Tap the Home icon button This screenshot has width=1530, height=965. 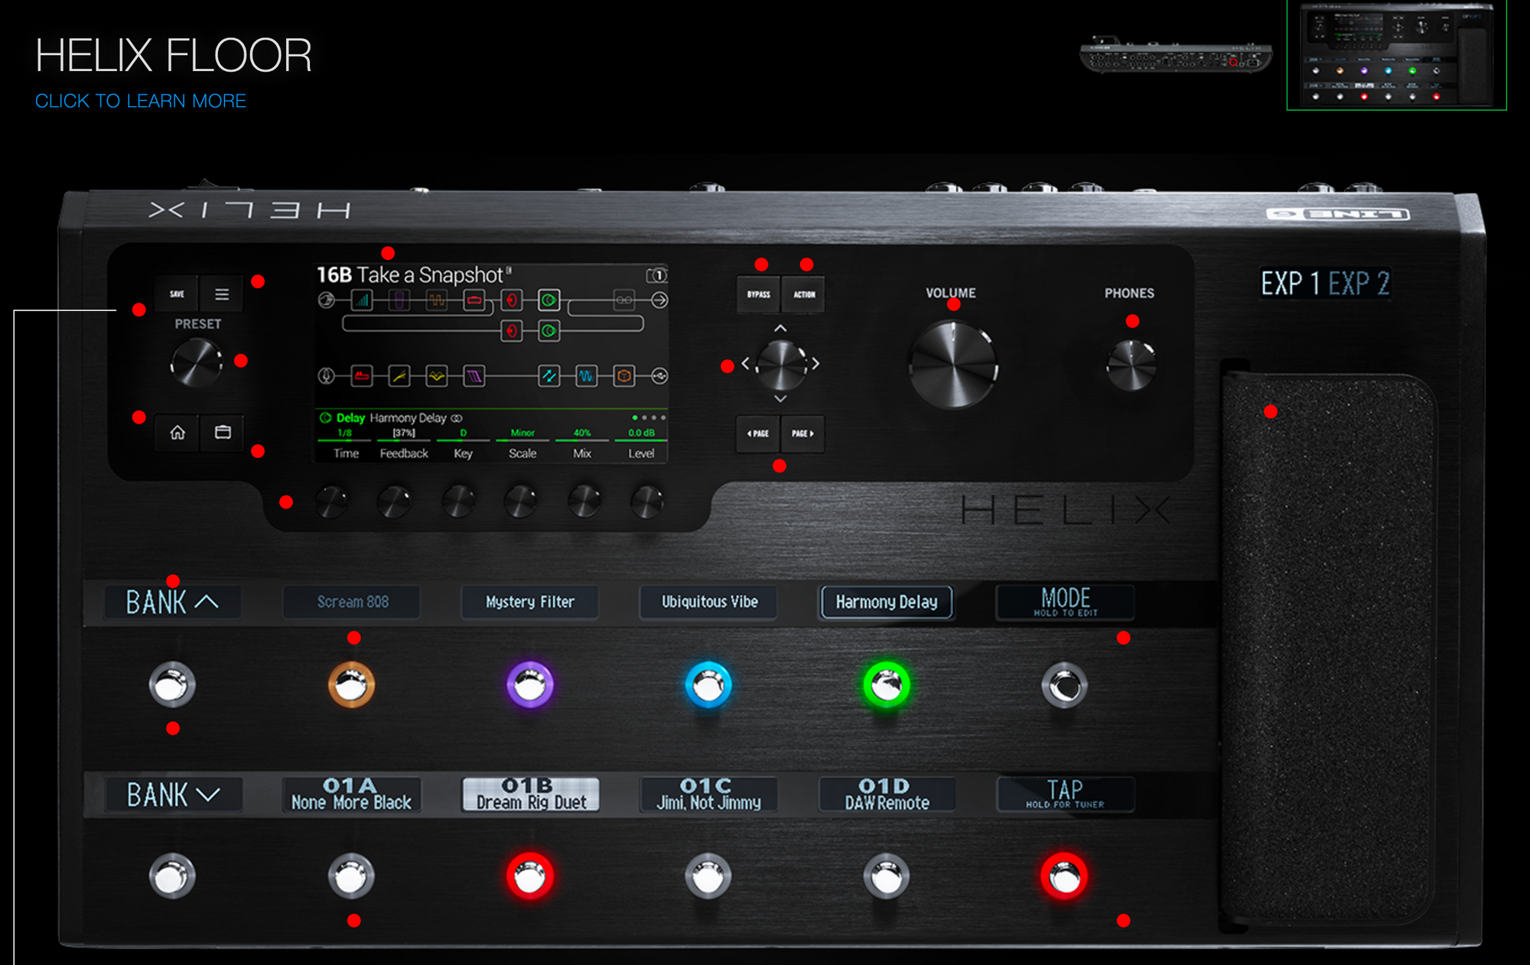[177, 433]
